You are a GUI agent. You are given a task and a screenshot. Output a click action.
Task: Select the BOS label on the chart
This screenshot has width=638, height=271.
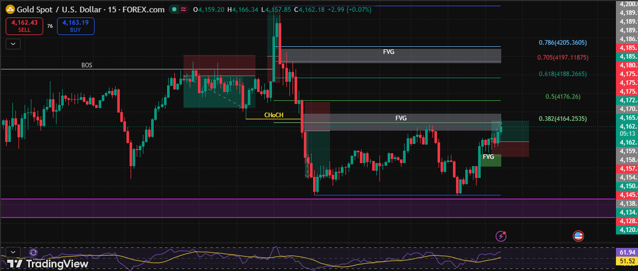point(87,65)
